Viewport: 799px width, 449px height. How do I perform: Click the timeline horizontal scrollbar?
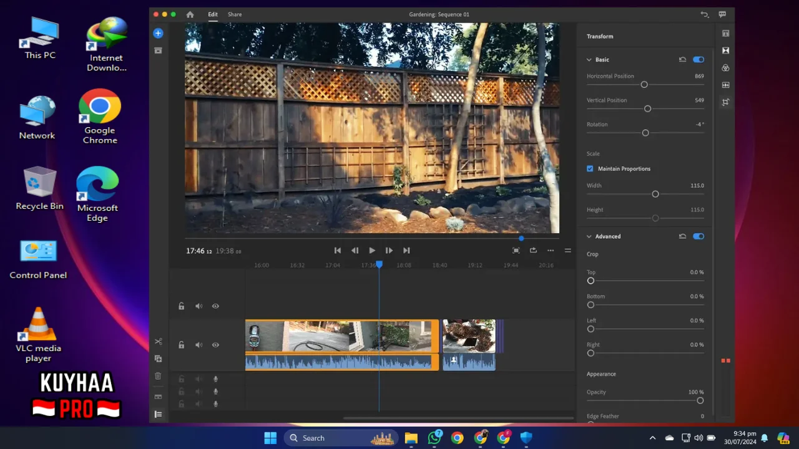tap(458, 418)
